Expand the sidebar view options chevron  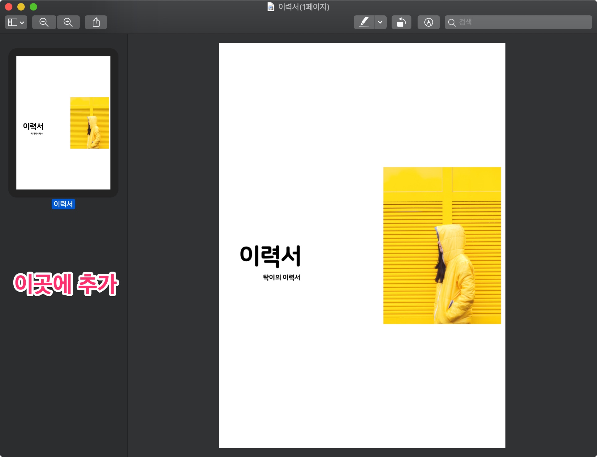[22, 23]
